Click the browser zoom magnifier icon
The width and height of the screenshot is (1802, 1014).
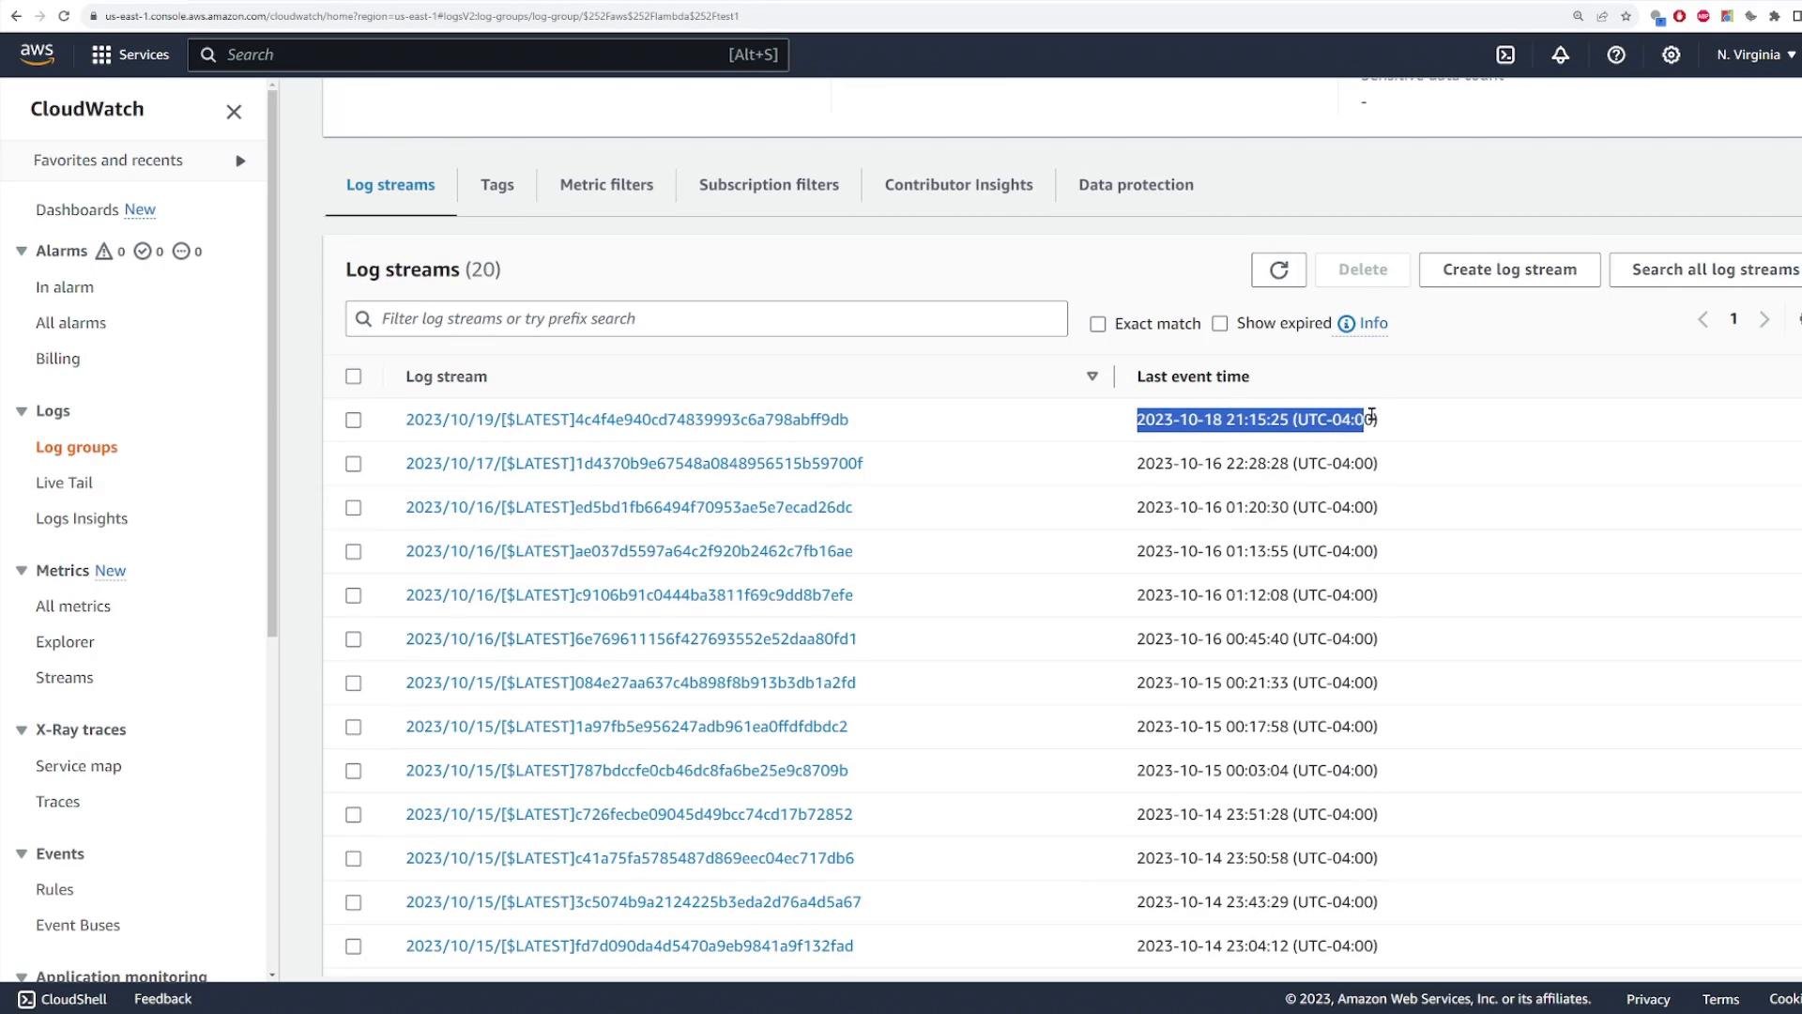[1578, 16]
